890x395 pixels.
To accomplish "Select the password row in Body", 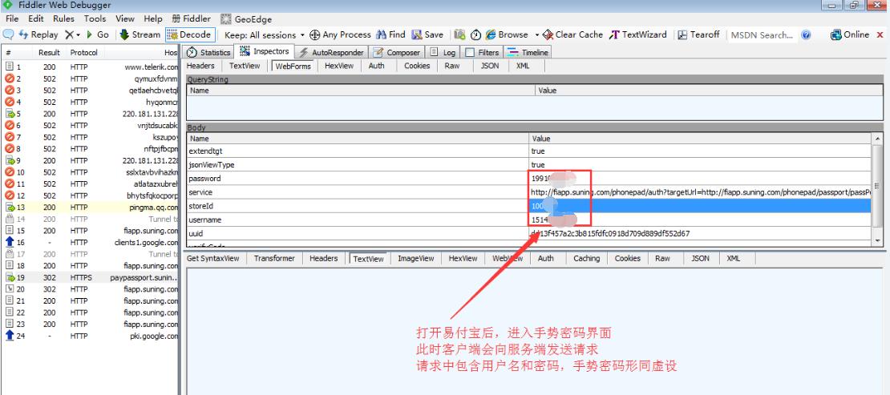I will tap(528, 179).
